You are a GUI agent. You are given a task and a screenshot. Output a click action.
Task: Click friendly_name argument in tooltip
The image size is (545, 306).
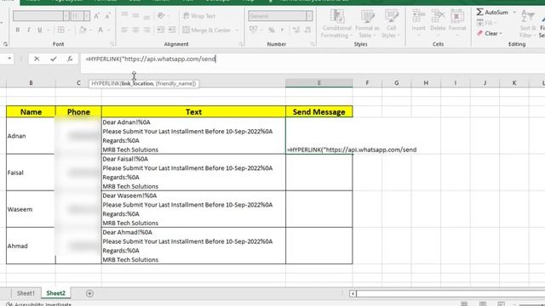175,83
